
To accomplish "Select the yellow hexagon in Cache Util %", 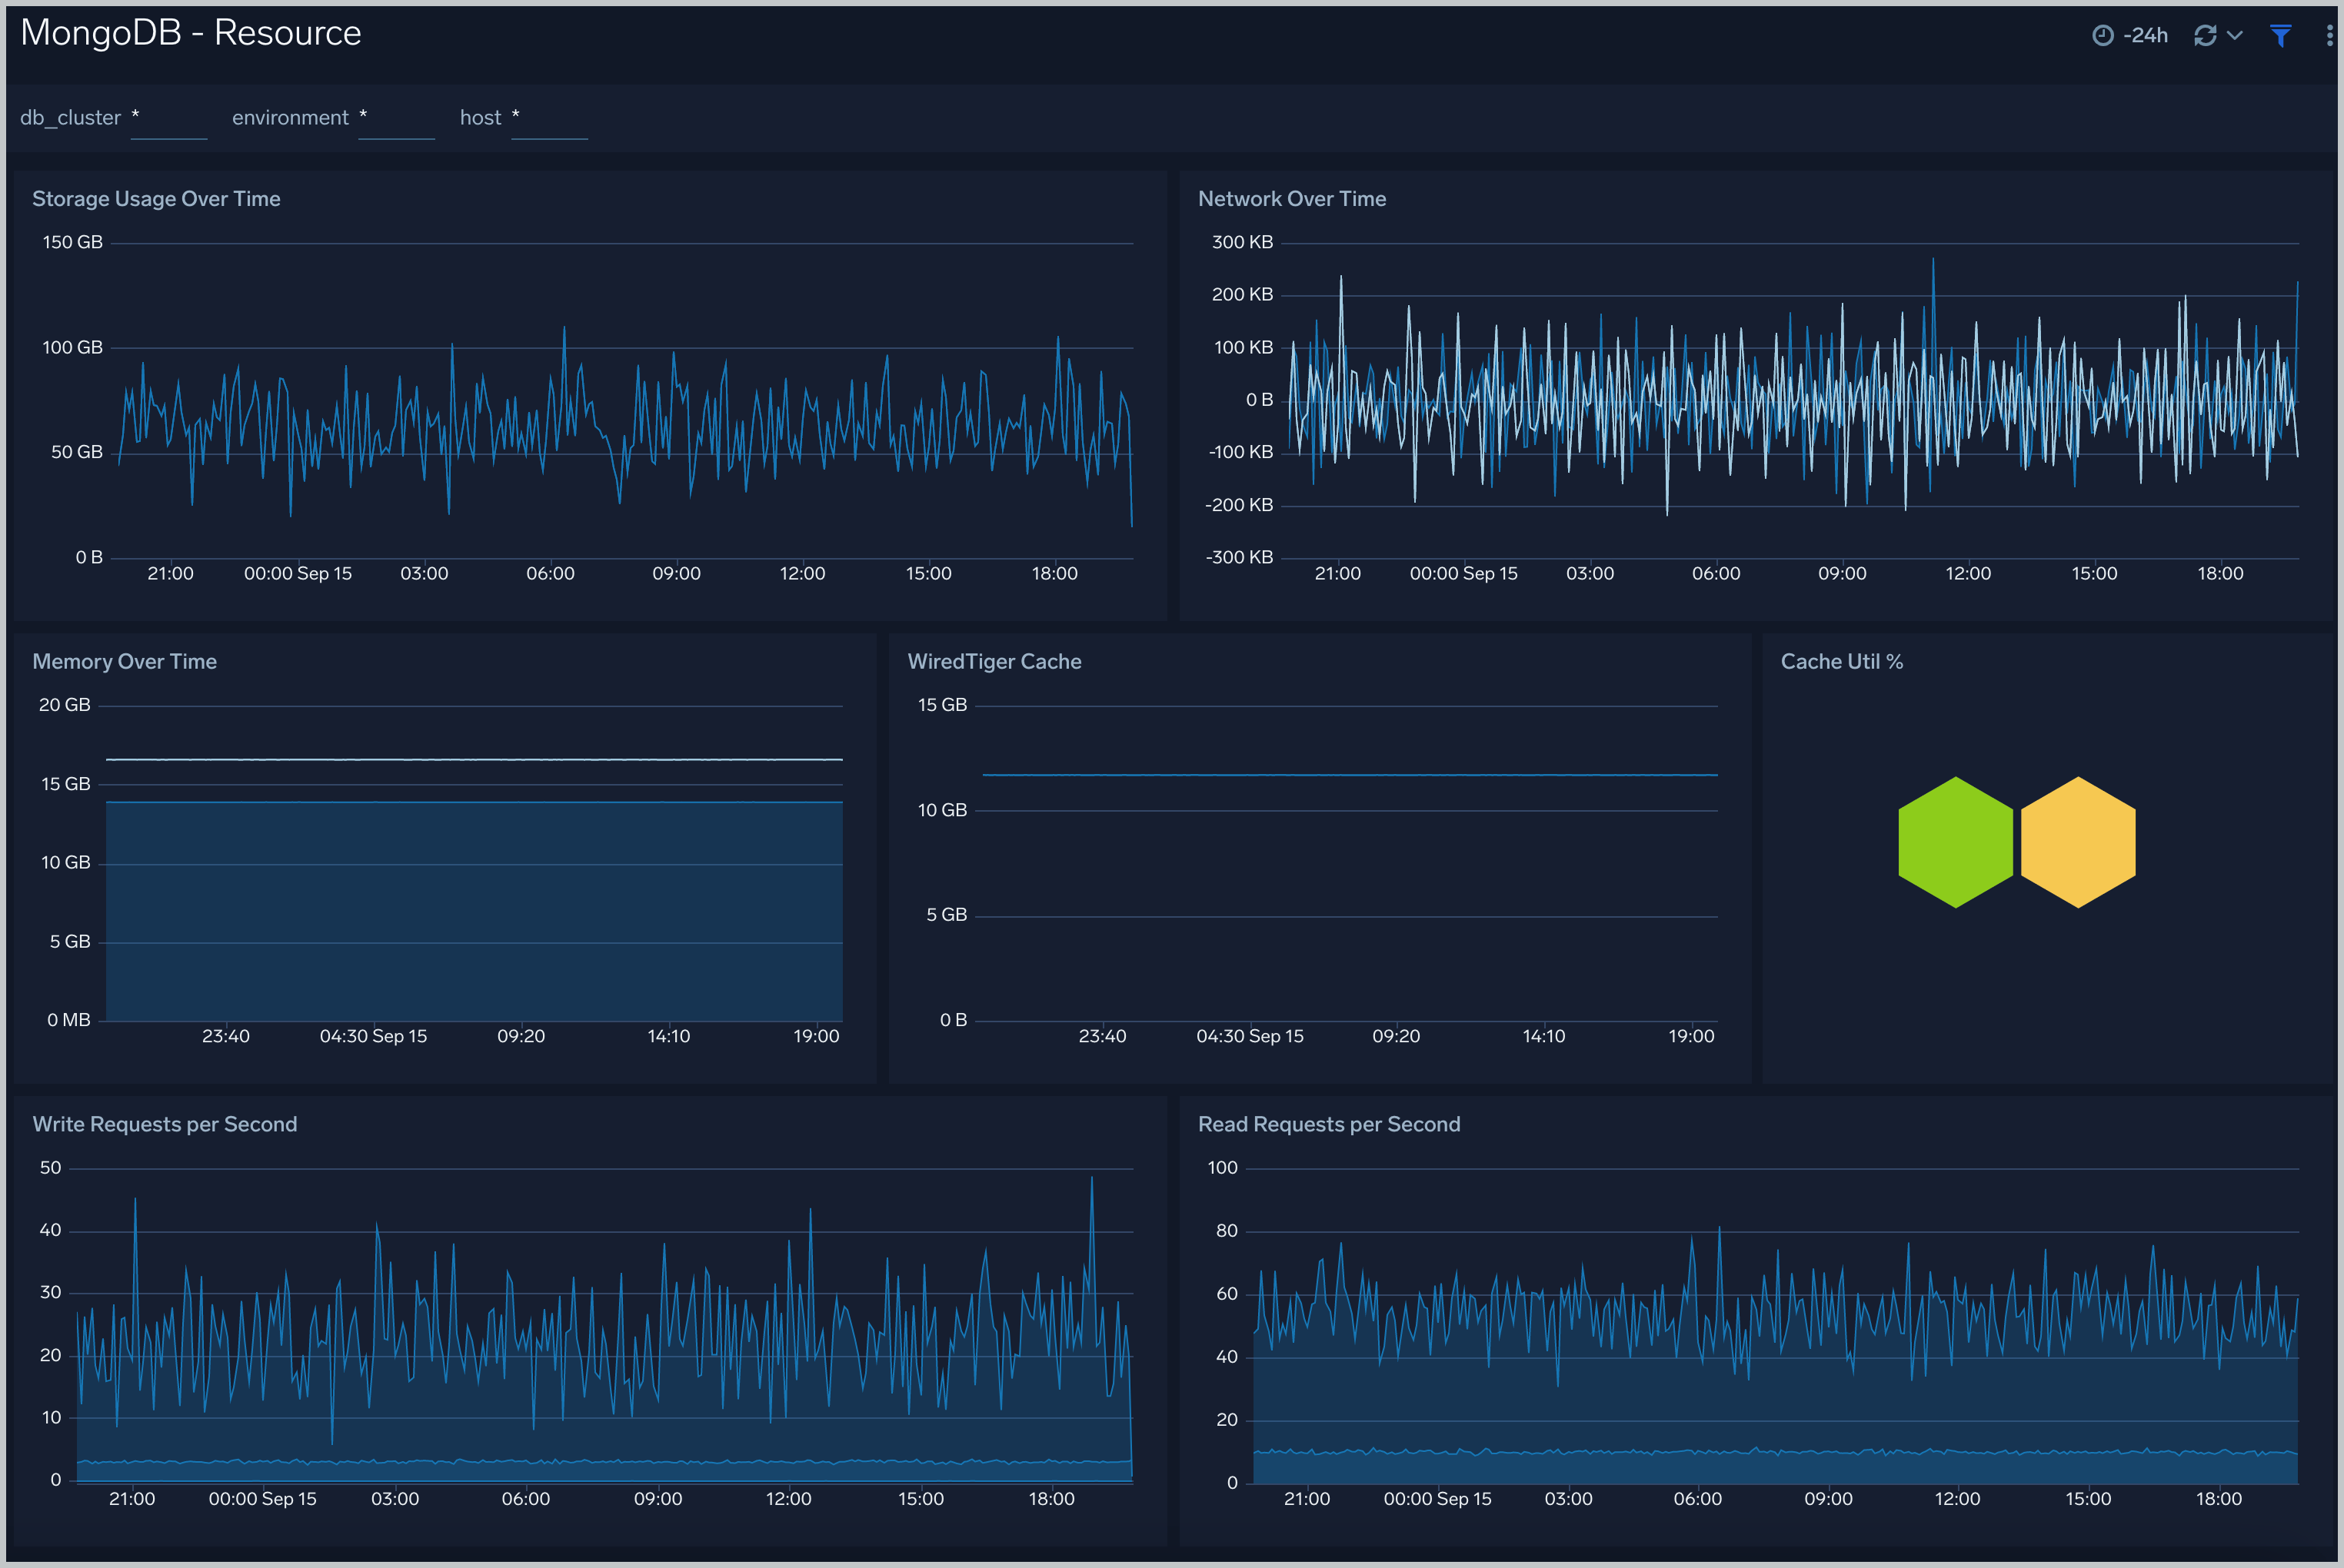I will pyautogui.click(x=2079, y=842).
